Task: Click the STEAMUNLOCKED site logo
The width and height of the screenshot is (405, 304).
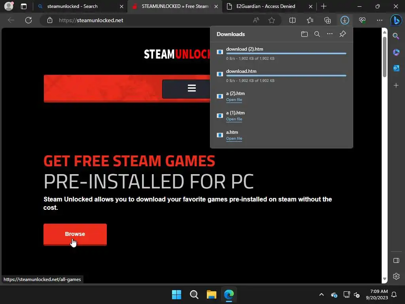Action: click(x=177, y=54)
